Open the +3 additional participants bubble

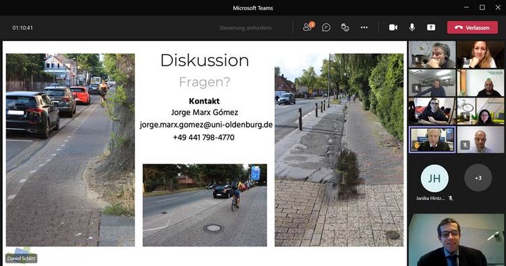[x=478, y=178]
